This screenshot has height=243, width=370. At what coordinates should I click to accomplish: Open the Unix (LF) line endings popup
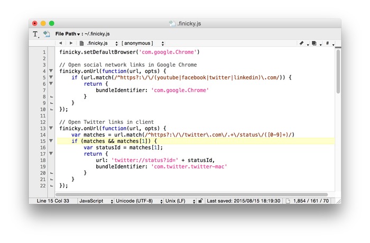[180, 201]
